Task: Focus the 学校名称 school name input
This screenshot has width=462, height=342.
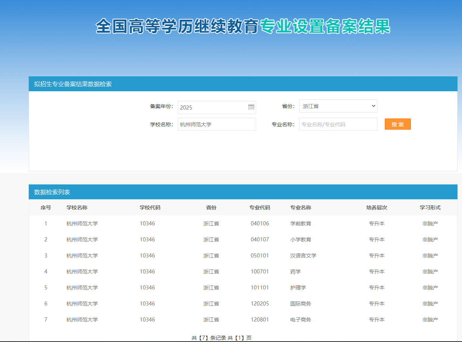Action: (217, 124)
